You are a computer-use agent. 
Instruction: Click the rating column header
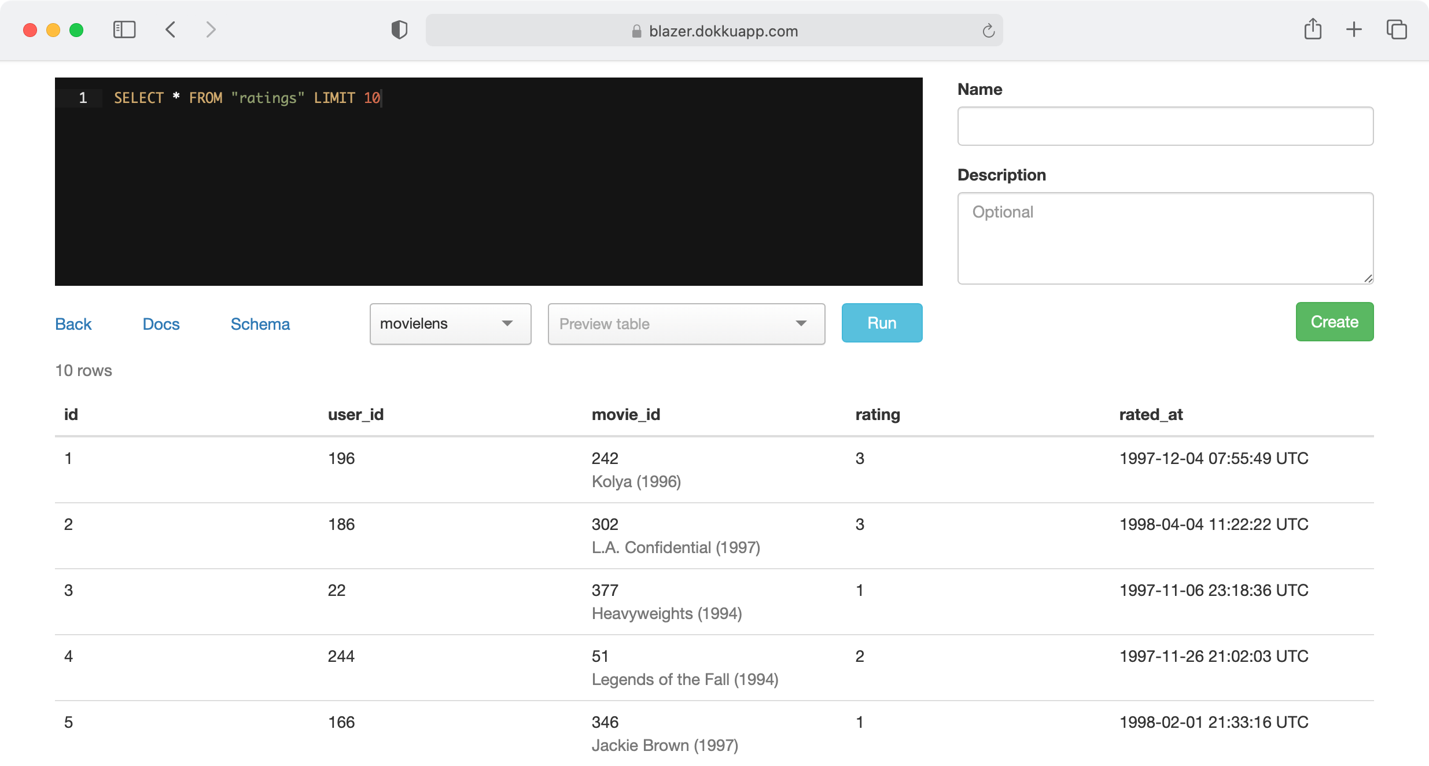(877, 414)
